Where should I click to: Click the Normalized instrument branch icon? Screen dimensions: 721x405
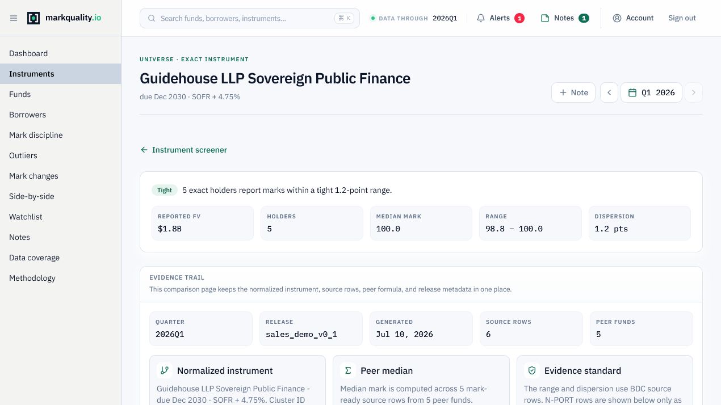[165, 370]
